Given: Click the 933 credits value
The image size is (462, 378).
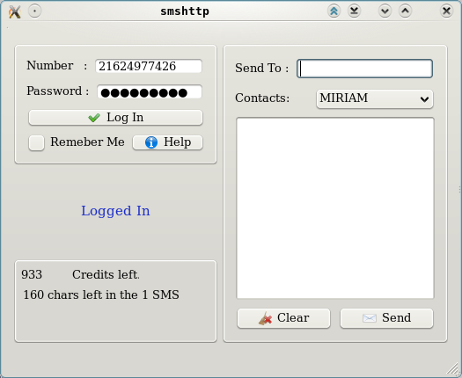Looking at the screenshot, I should click(x=32, y=274).
